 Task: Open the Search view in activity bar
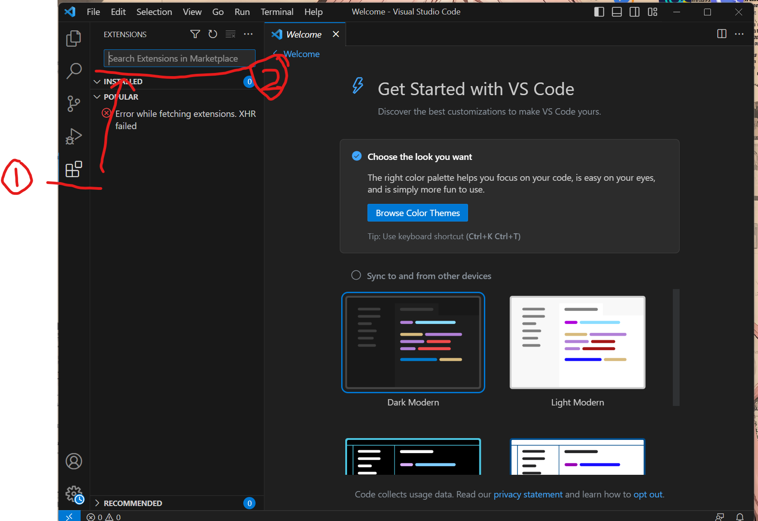73,71
